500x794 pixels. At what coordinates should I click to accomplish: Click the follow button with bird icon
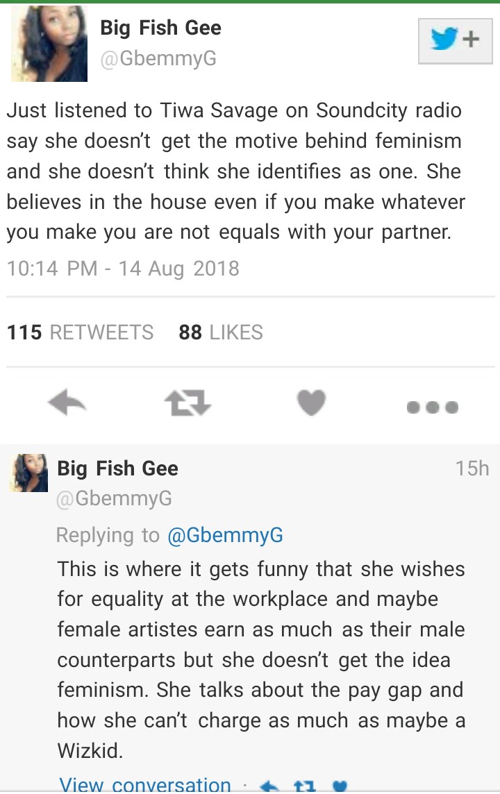455,40
